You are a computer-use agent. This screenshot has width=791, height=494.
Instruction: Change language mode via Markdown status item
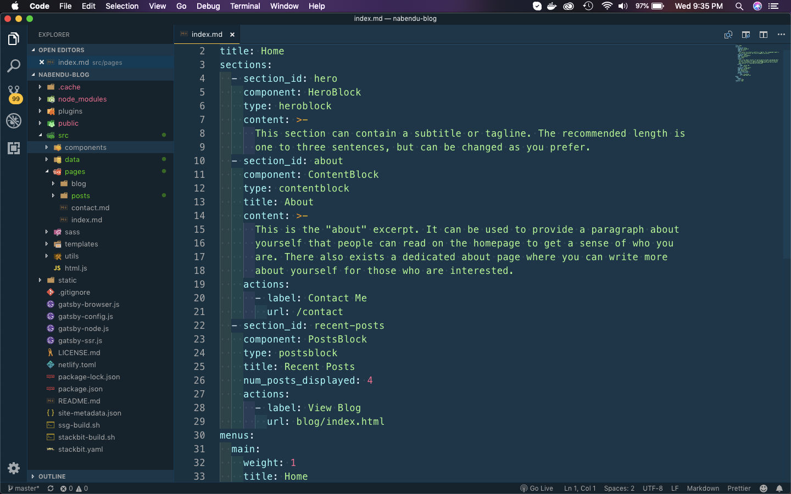(x=703, y=489)
